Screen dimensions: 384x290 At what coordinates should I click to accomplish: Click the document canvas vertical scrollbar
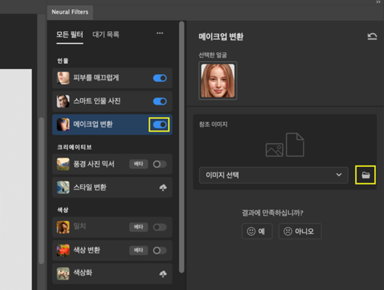41,191
